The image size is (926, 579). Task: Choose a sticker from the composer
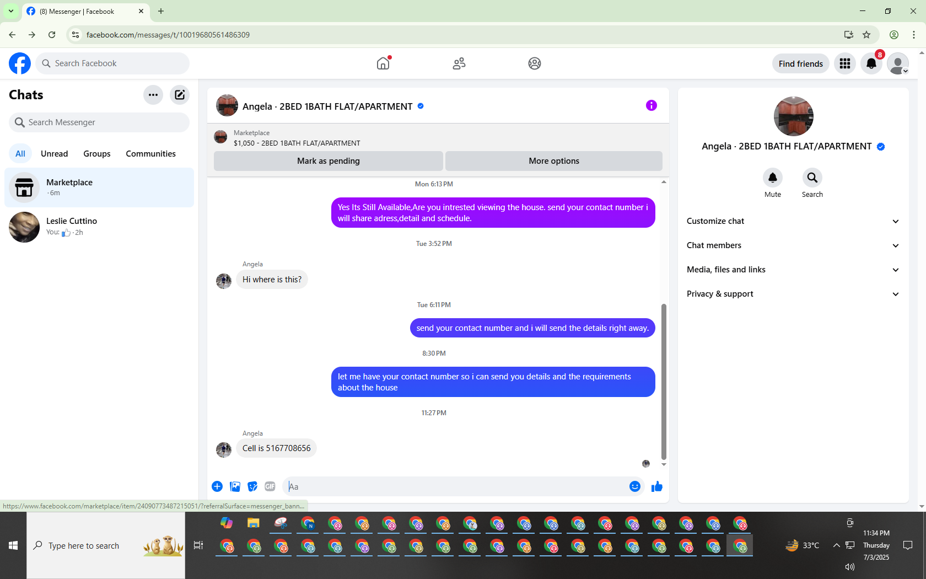coord(252,486)
